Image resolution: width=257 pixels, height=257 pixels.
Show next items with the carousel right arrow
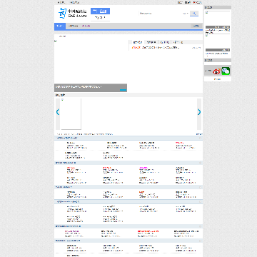pyautogui.click(x=199, y=112)
